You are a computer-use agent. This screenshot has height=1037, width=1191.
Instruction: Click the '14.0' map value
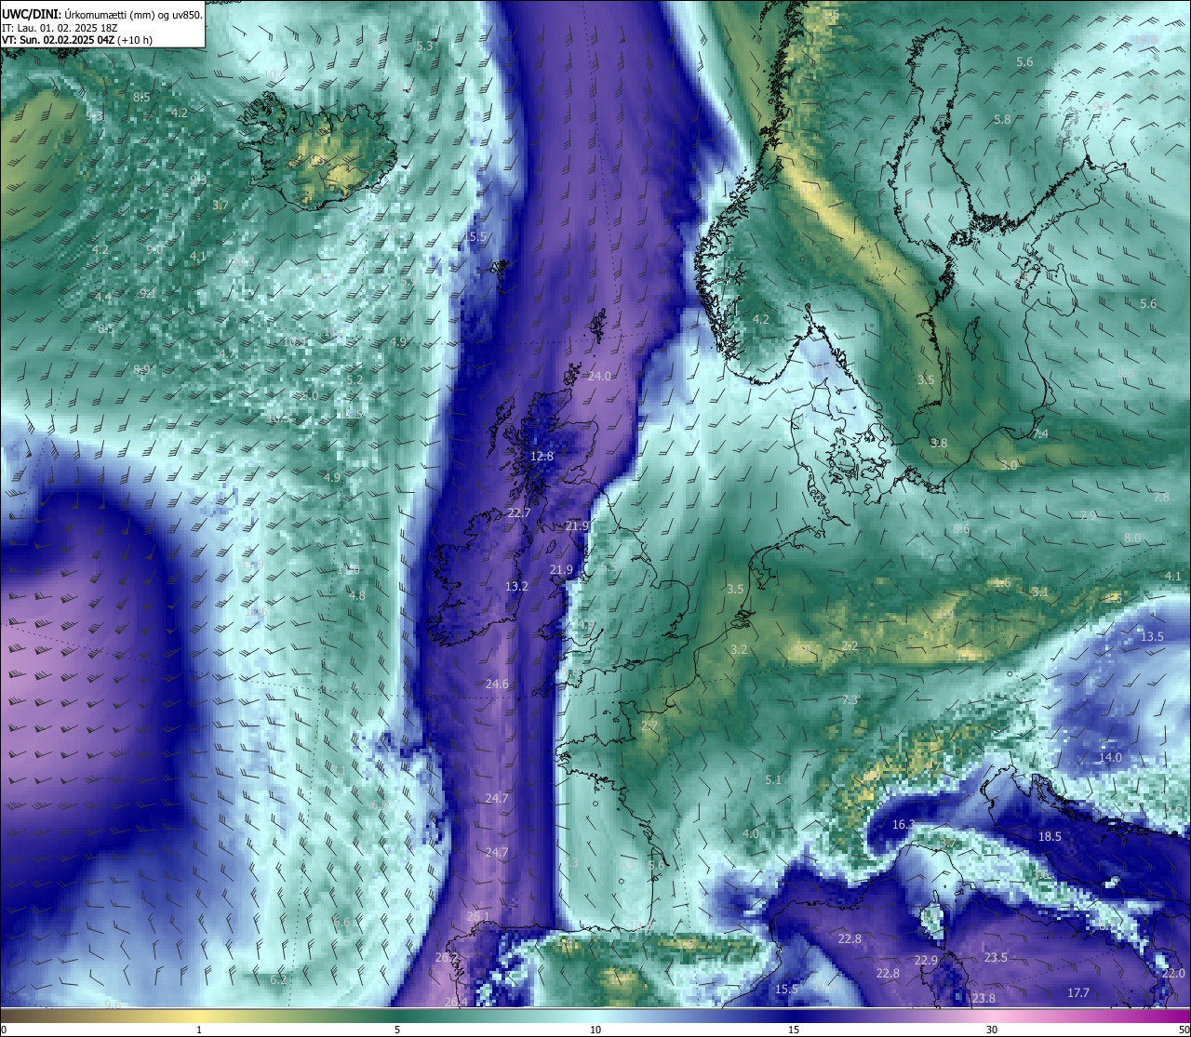pos(1110,757)
